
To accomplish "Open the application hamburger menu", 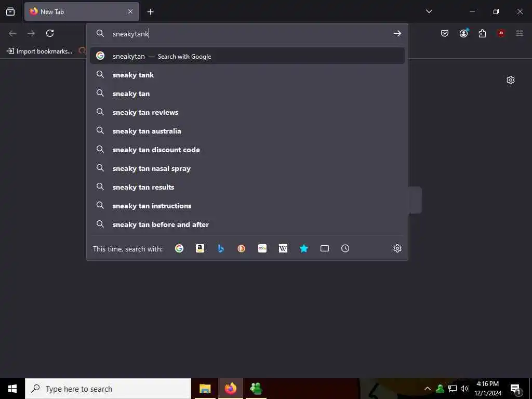I will 520,33.
